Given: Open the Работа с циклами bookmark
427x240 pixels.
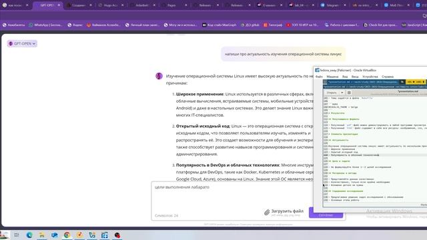Looking at the screenshot, I should [x=342, y=25].
